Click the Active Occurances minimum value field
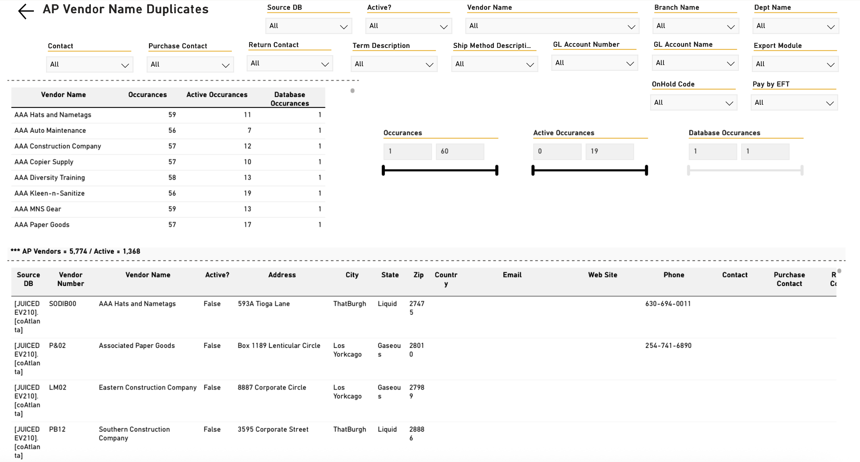860x462 pixels. [557, 152]
